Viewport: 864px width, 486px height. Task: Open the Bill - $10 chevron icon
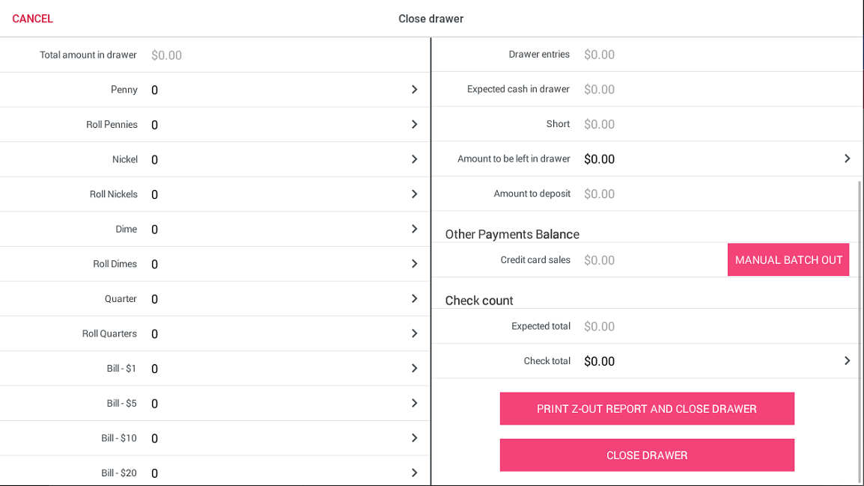[414, 438]
